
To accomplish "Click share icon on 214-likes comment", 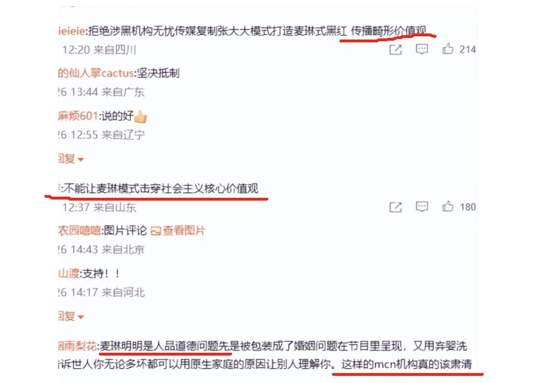I will coord(396,49).
